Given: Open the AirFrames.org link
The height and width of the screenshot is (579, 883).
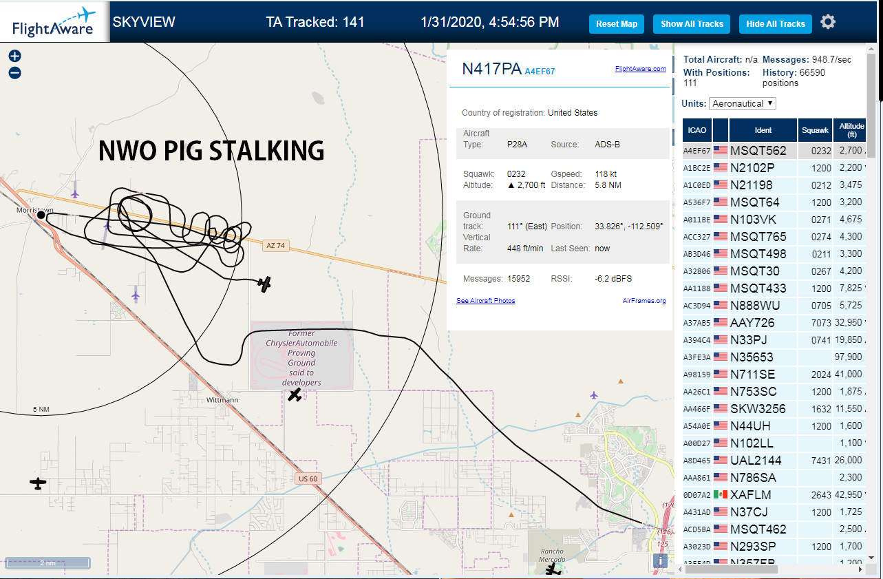Looking at the screenshot, I should coord(644,301).
